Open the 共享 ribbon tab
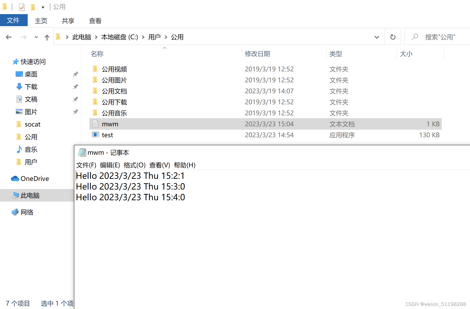Viewport: 470px width, 309px height. pyautogui.click(x=68, y=21)
